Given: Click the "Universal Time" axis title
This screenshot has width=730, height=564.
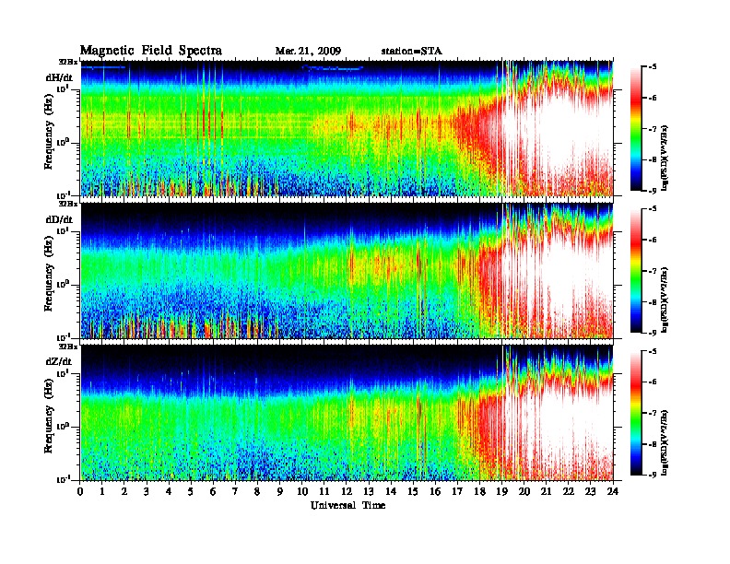Looking at the screenshot, I should click(347, 505).
